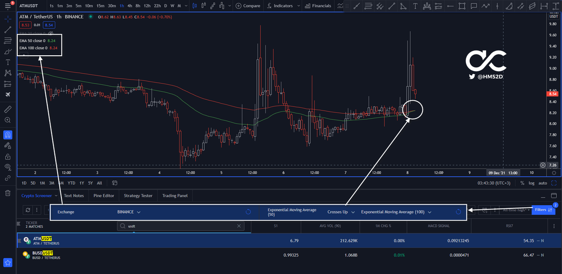Select the 1h interval
562x274 pixels.
tap(122, 6)
